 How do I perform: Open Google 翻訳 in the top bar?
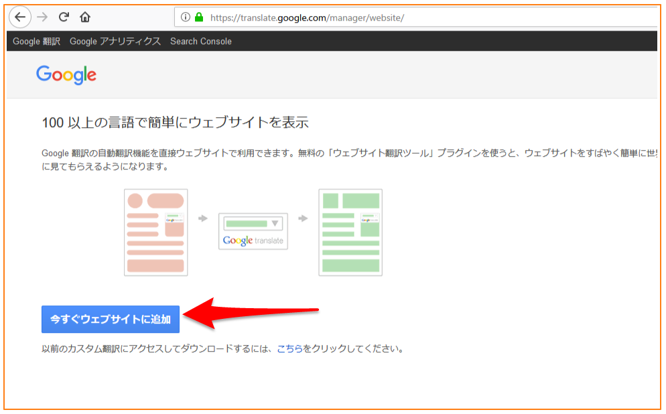pyautogui.click(x=37, y=41)
